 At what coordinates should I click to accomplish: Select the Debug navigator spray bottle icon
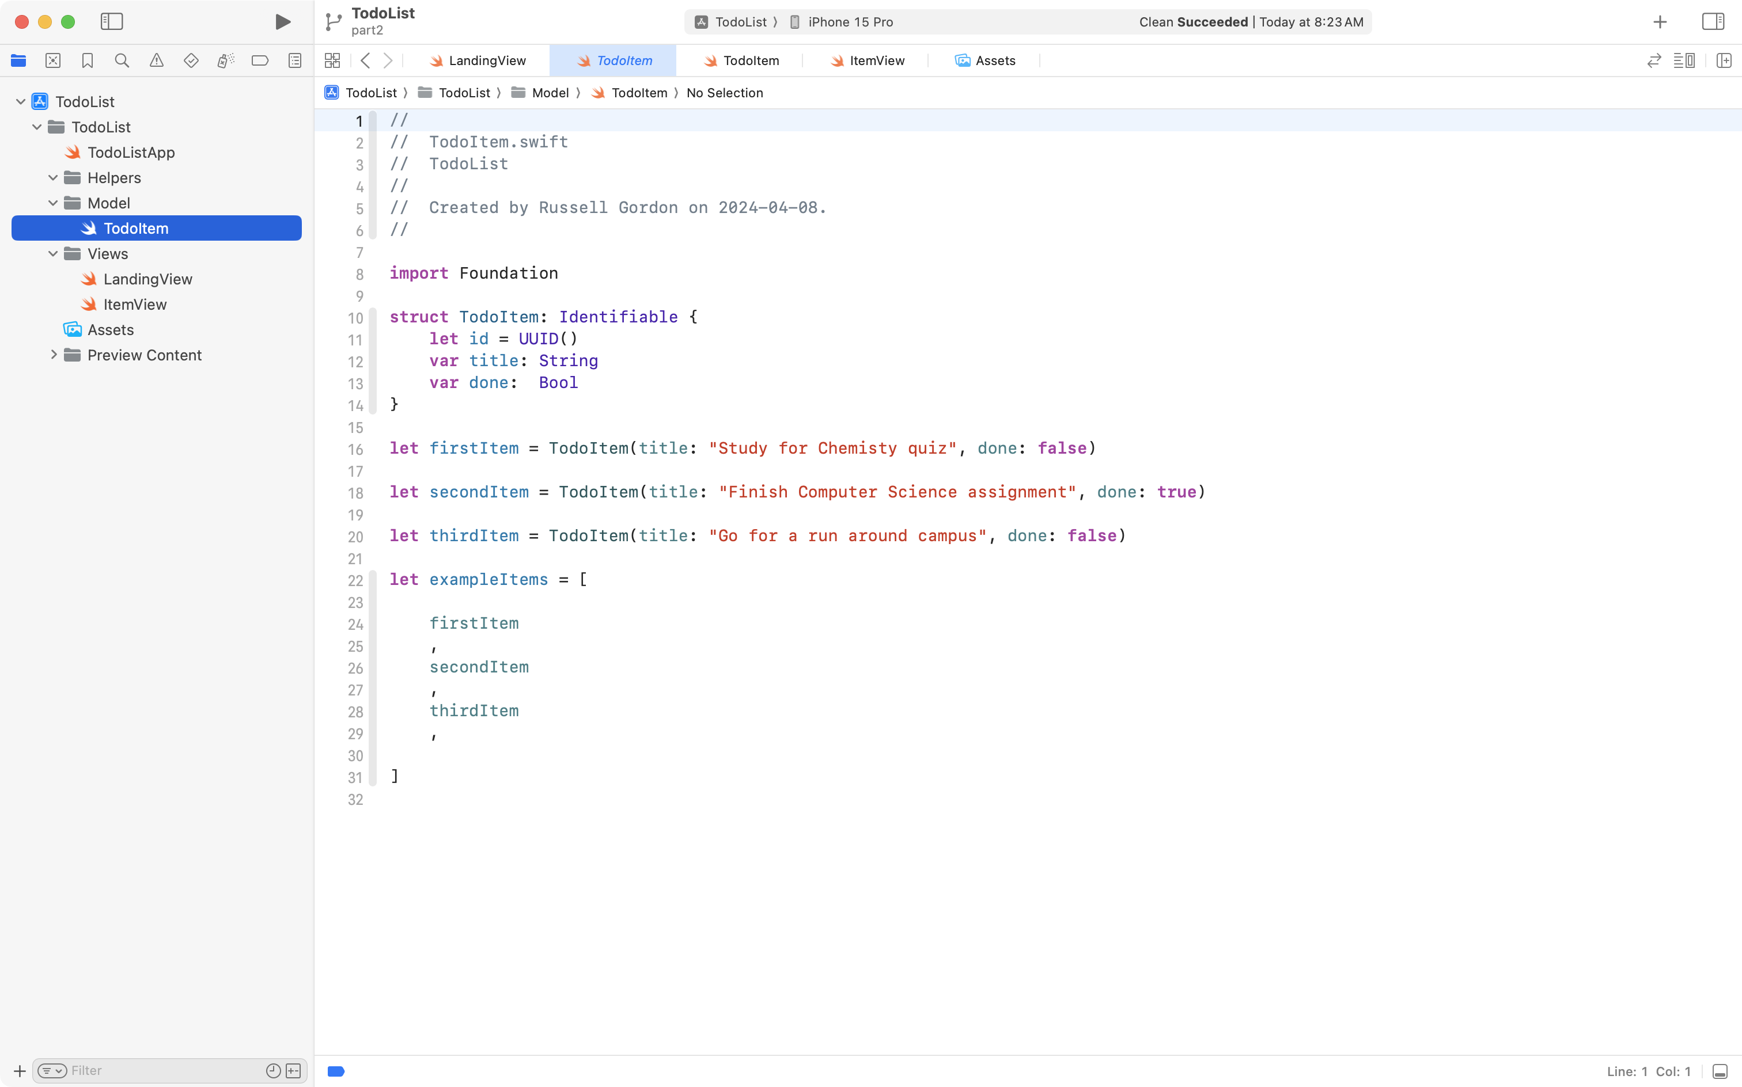coord(226,60)
